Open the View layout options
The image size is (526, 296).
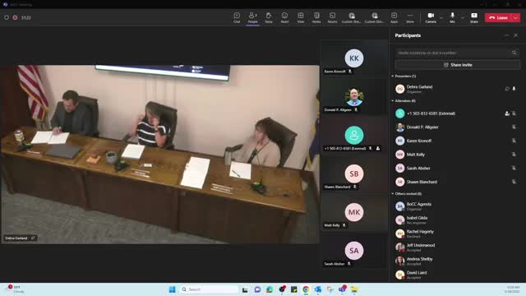[301, 17]
